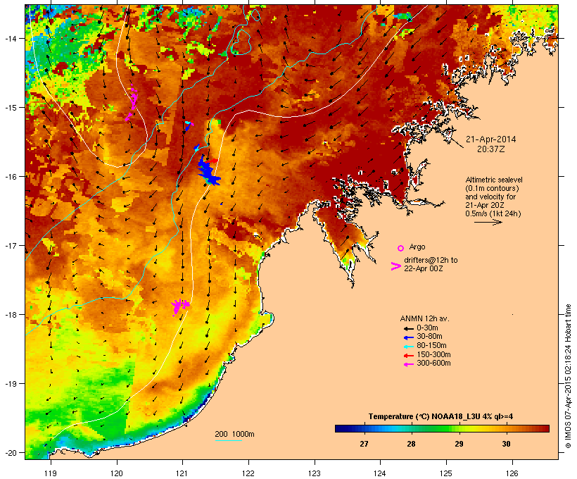Click the '300-600m' depth label
577x479 pixels.
pyautogui.click(x=433, y=363)
